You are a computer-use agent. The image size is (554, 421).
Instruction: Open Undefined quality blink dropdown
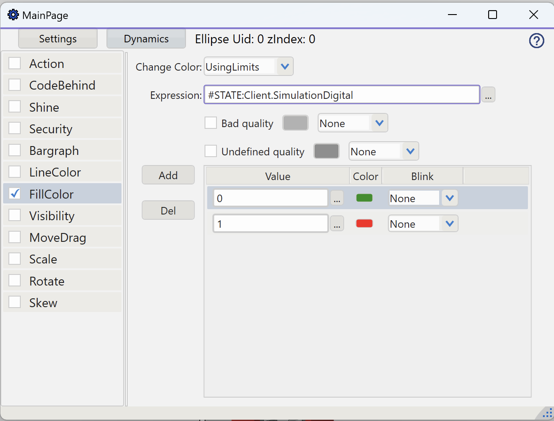410,151
